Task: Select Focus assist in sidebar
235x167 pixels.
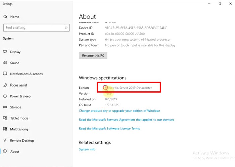Action: point(18,85)
